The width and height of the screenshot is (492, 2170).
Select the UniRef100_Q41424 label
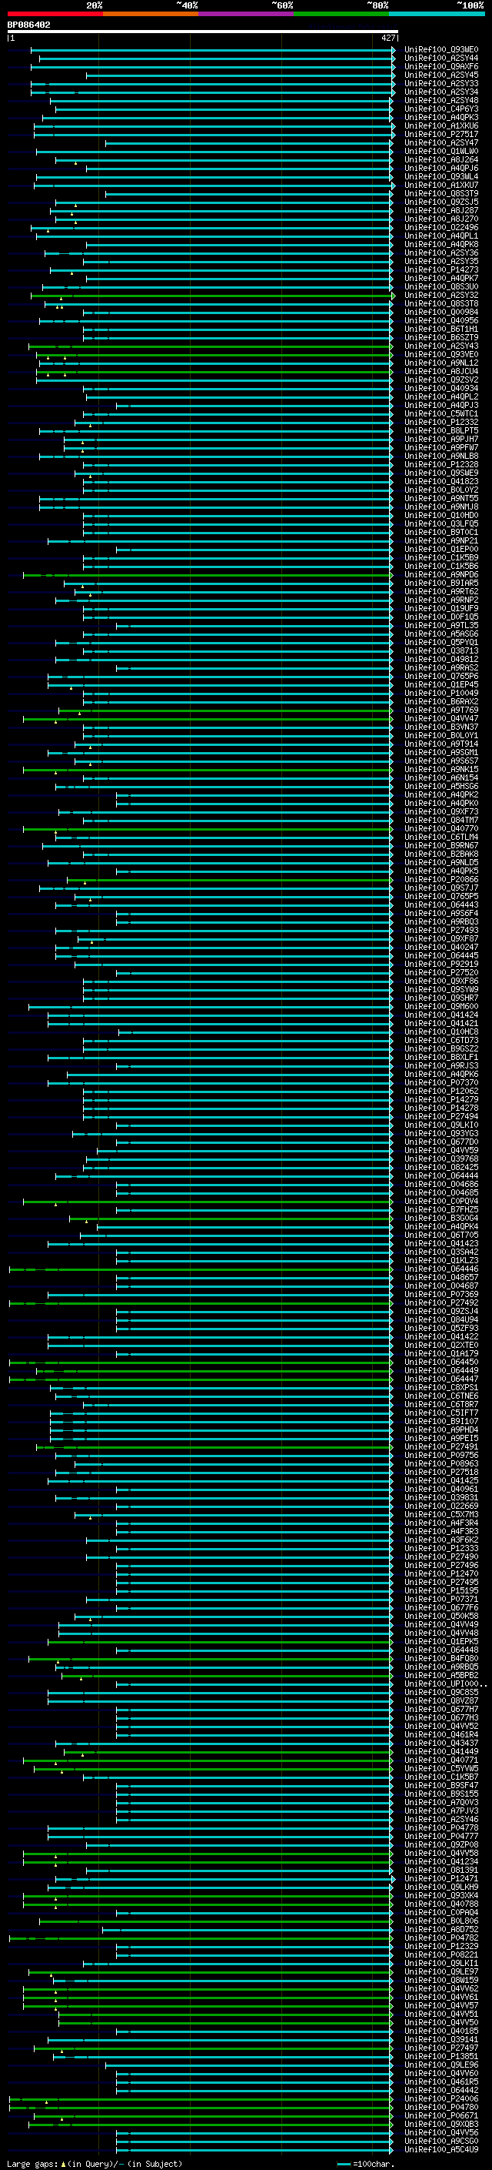point(441,1016)
